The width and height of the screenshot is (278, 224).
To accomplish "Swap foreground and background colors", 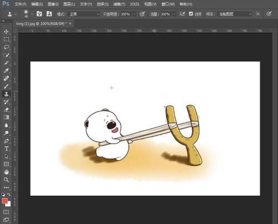I will click(9, 194).
